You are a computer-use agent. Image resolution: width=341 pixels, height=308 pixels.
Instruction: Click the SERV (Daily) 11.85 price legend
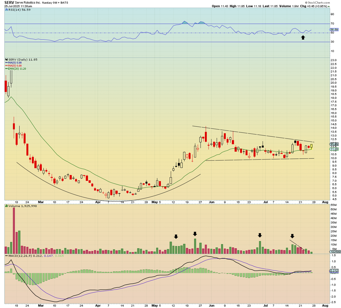click(23, 59)
